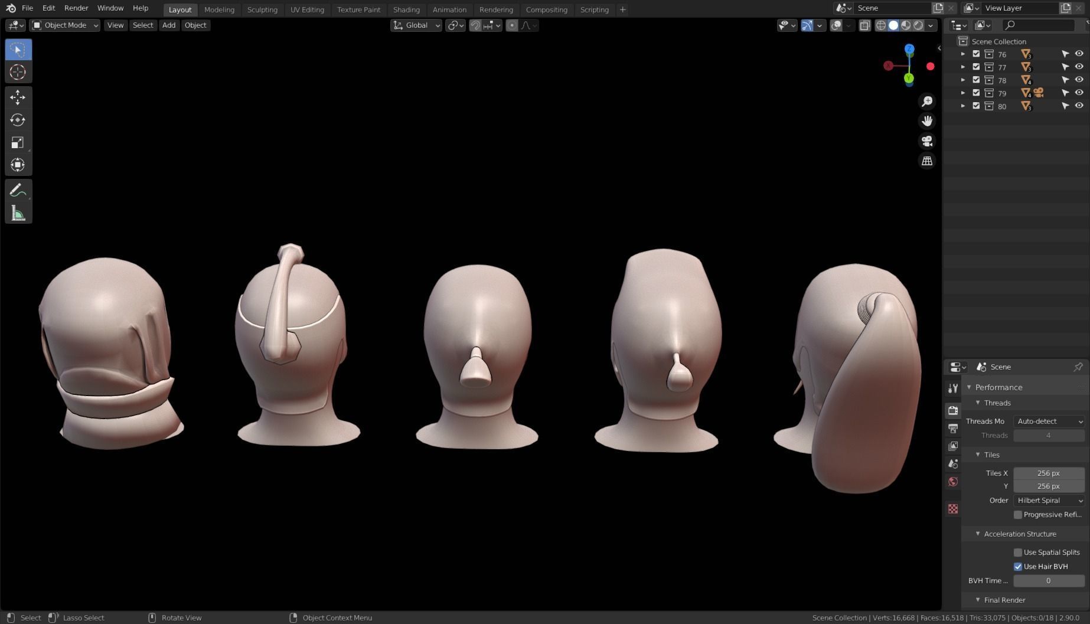Screen dimensions: 1090x624
Task: Click the BVH Time Steps value field
Action: pos(1049,581)
